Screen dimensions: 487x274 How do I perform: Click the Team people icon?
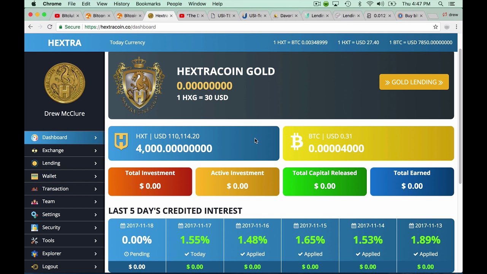35,202
